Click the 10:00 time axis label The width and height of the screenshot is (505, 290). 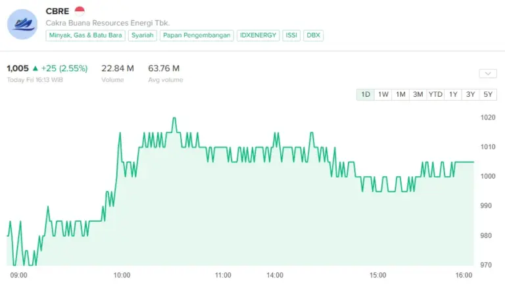pos(122,275)
